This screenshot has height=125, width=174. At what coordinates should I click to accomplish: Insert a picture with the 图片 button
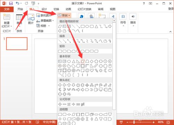click(31, 19)
